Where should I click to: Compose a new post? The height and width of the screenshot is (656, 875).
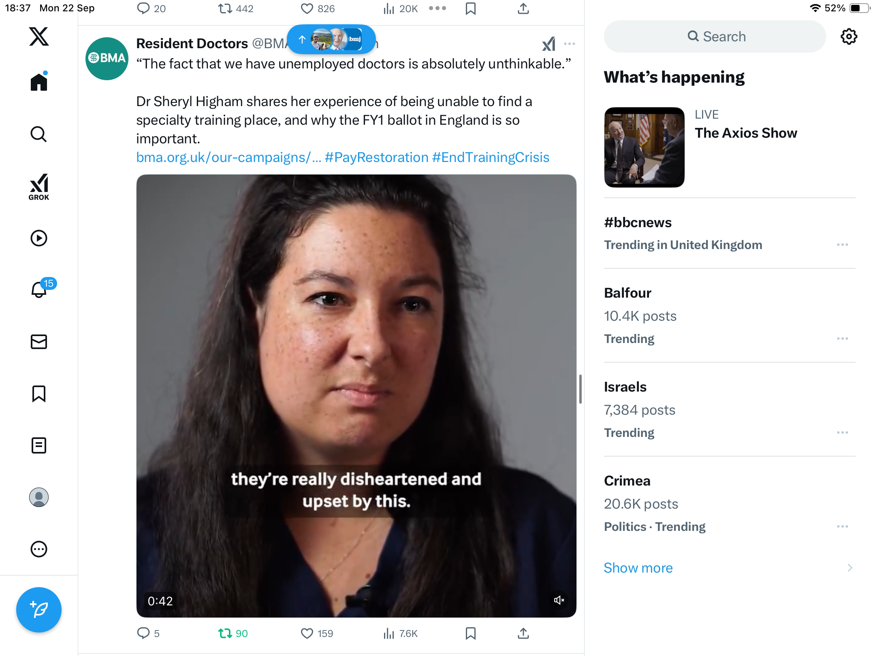[39, 610]
